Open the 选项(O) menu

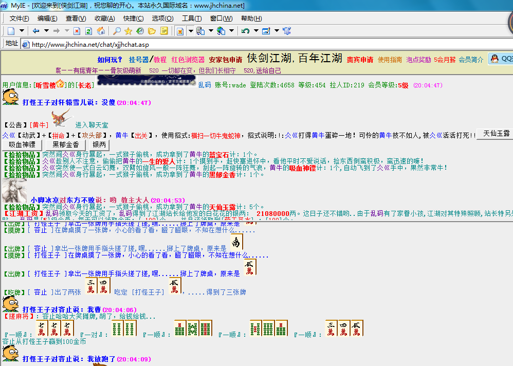click(x=162, y=19)
